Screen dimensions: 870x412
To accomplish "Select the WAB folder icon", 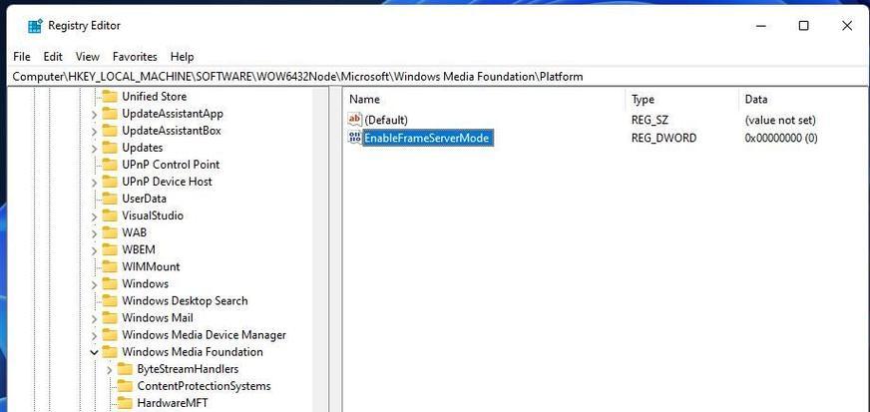I will pos(110,232).
